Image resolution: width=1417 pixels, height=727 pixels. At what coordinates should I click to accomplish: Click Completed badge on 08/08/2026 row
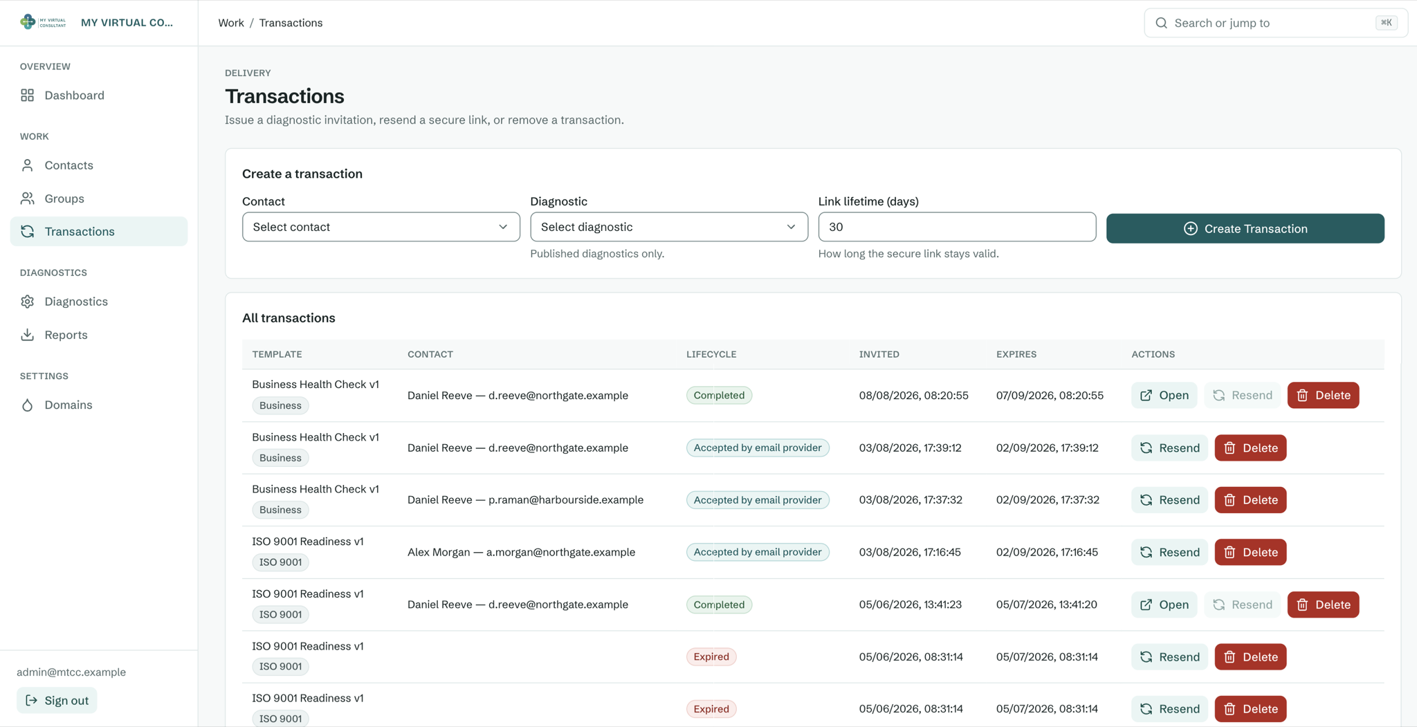[719, 395]
